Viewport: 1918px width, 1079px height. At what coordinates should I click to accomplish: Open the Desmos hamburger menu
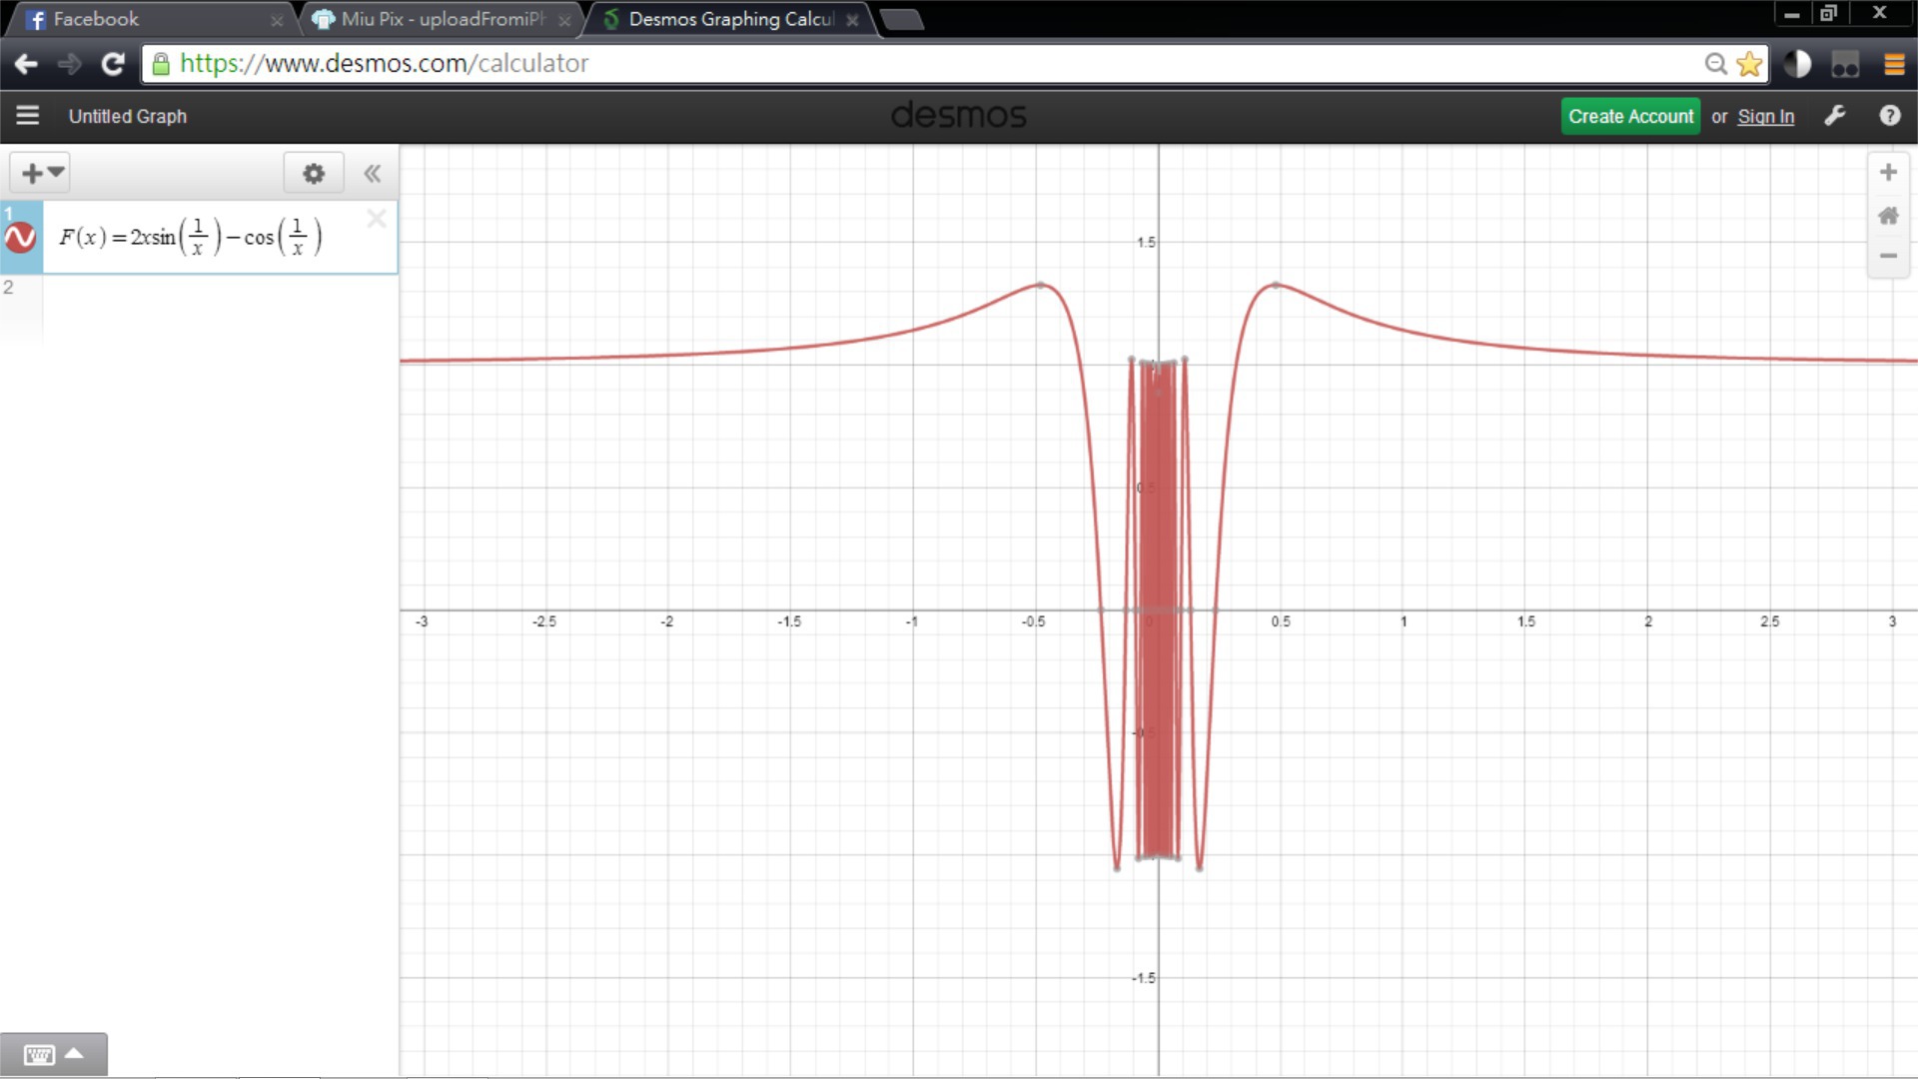(28, 116)
